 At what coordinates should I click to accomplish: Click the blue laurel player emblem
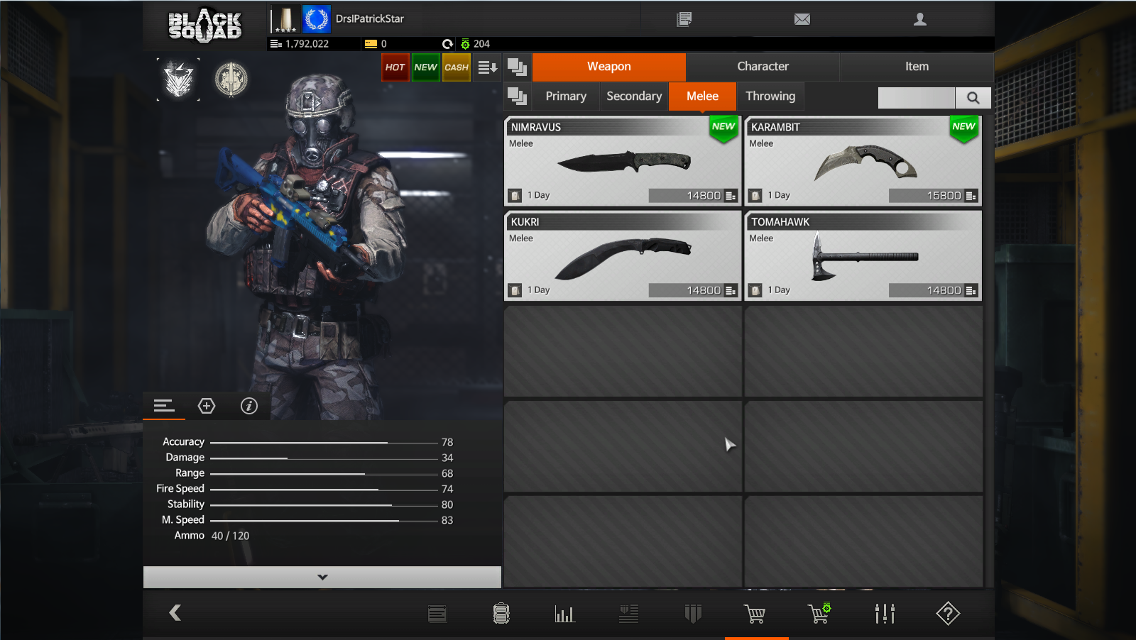pos(316,19)
